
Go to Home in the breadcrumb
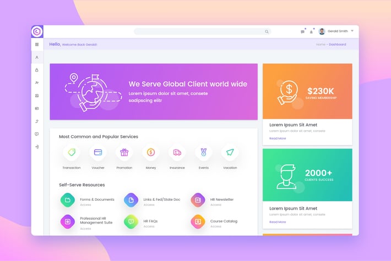pos(321,45)
